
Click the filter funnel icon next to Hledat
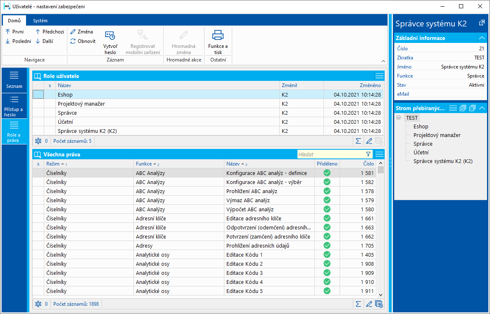369,154
